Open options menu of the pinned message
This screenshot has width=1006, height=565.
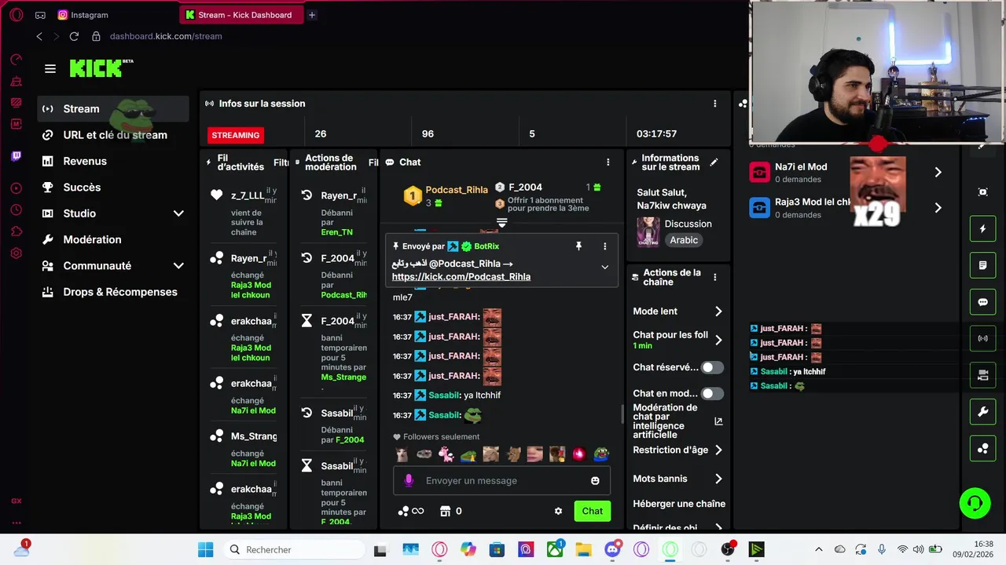pos(604,246)
